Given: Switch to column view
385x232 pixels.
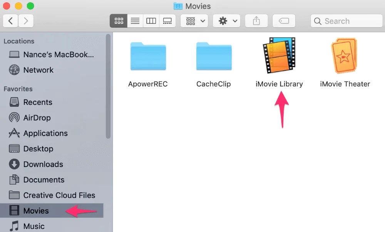Looking at the screenshot, I should point(151,21).
